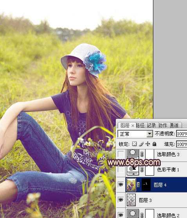Viewport: 187px width, 218px height.
Task: Close the 图层 tab via x
Action: (133, 126)
